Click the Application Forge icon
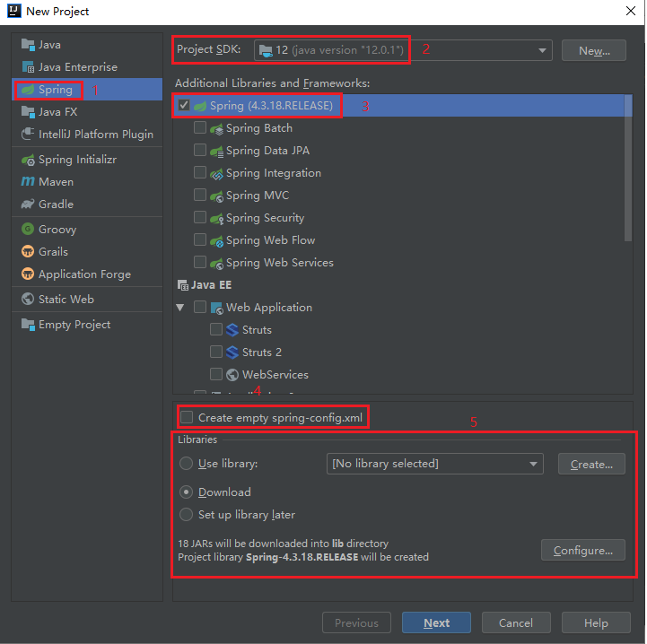647x644 pixels. point(28,274)
